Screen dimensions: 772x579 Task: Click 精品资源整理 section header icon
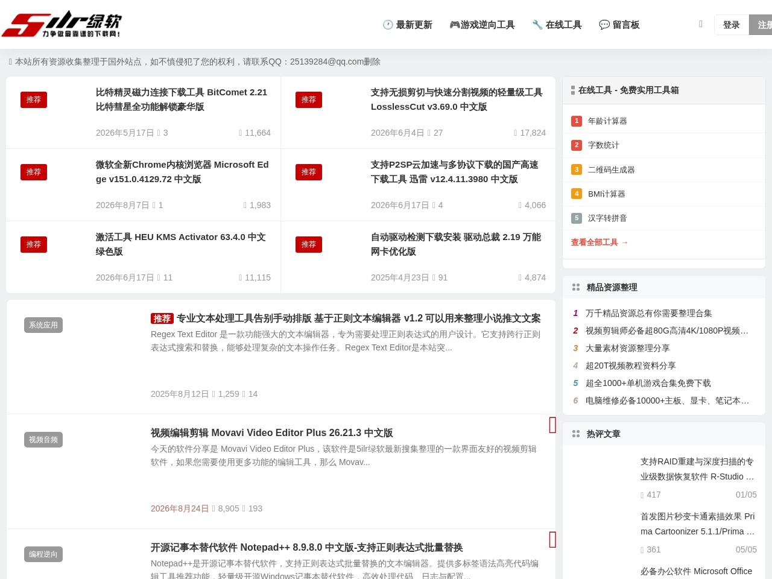(x=576, y=288)
